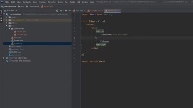The width and height of the screenshot is (193, 108).
Task: Click Boton.jsx in the breadcrumb bar
Action: point(47,7)
